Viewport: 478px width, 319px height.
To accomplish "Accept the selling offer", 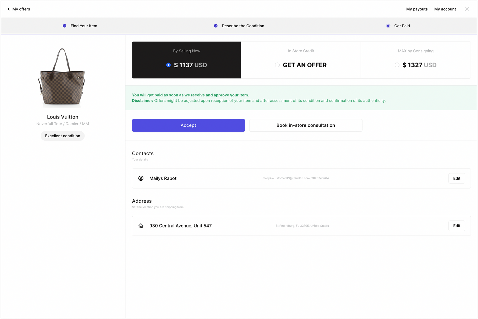I will (188, 125).
